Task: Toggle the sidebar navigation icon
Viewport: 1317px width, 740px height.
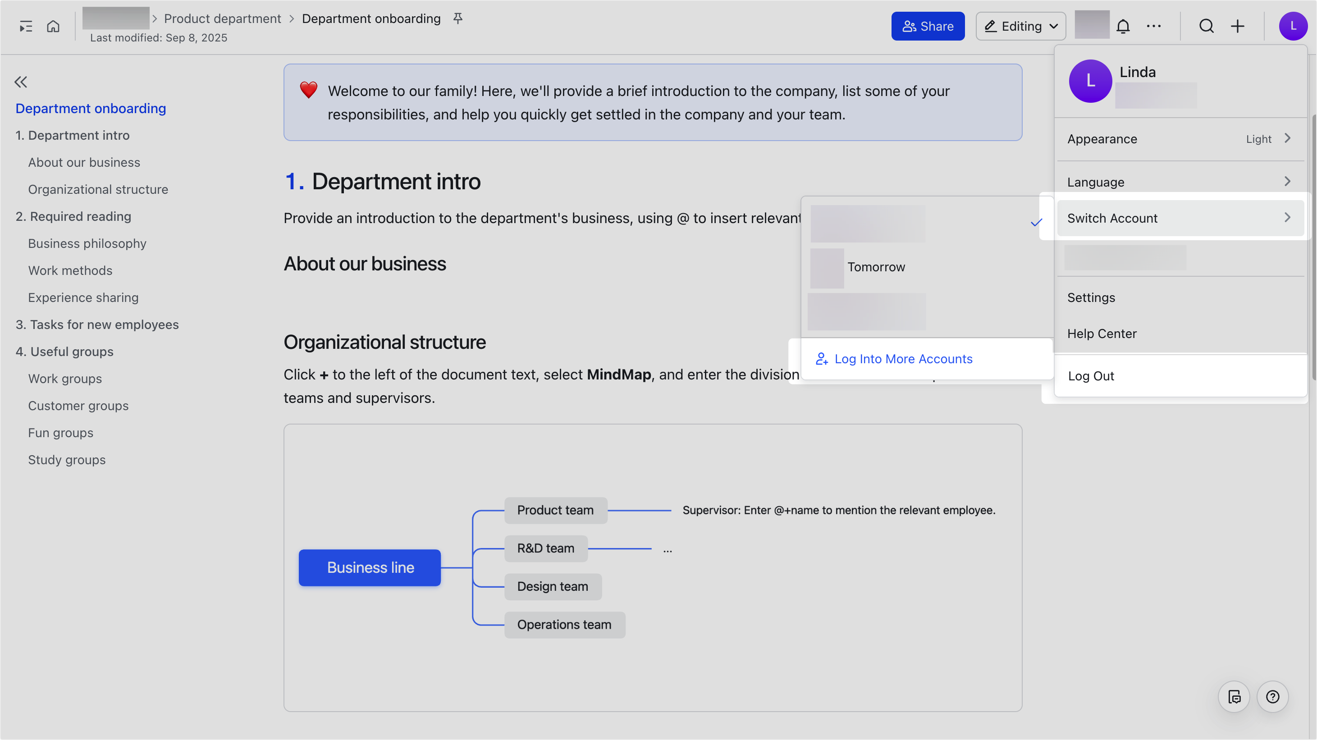Action: pos(26,26)
